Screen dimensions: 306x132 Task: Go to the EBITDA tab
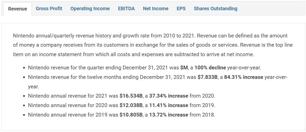point(126,8)
